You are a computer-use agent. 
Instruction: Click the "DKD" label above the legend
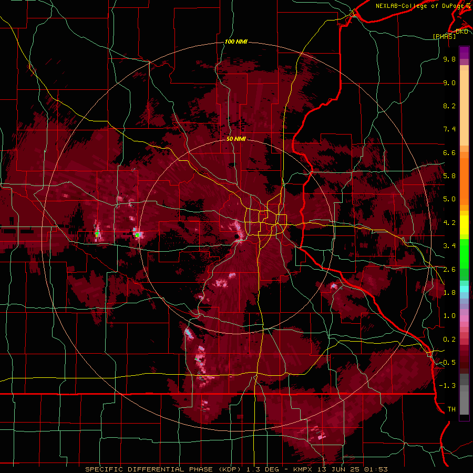coord(461,31)
